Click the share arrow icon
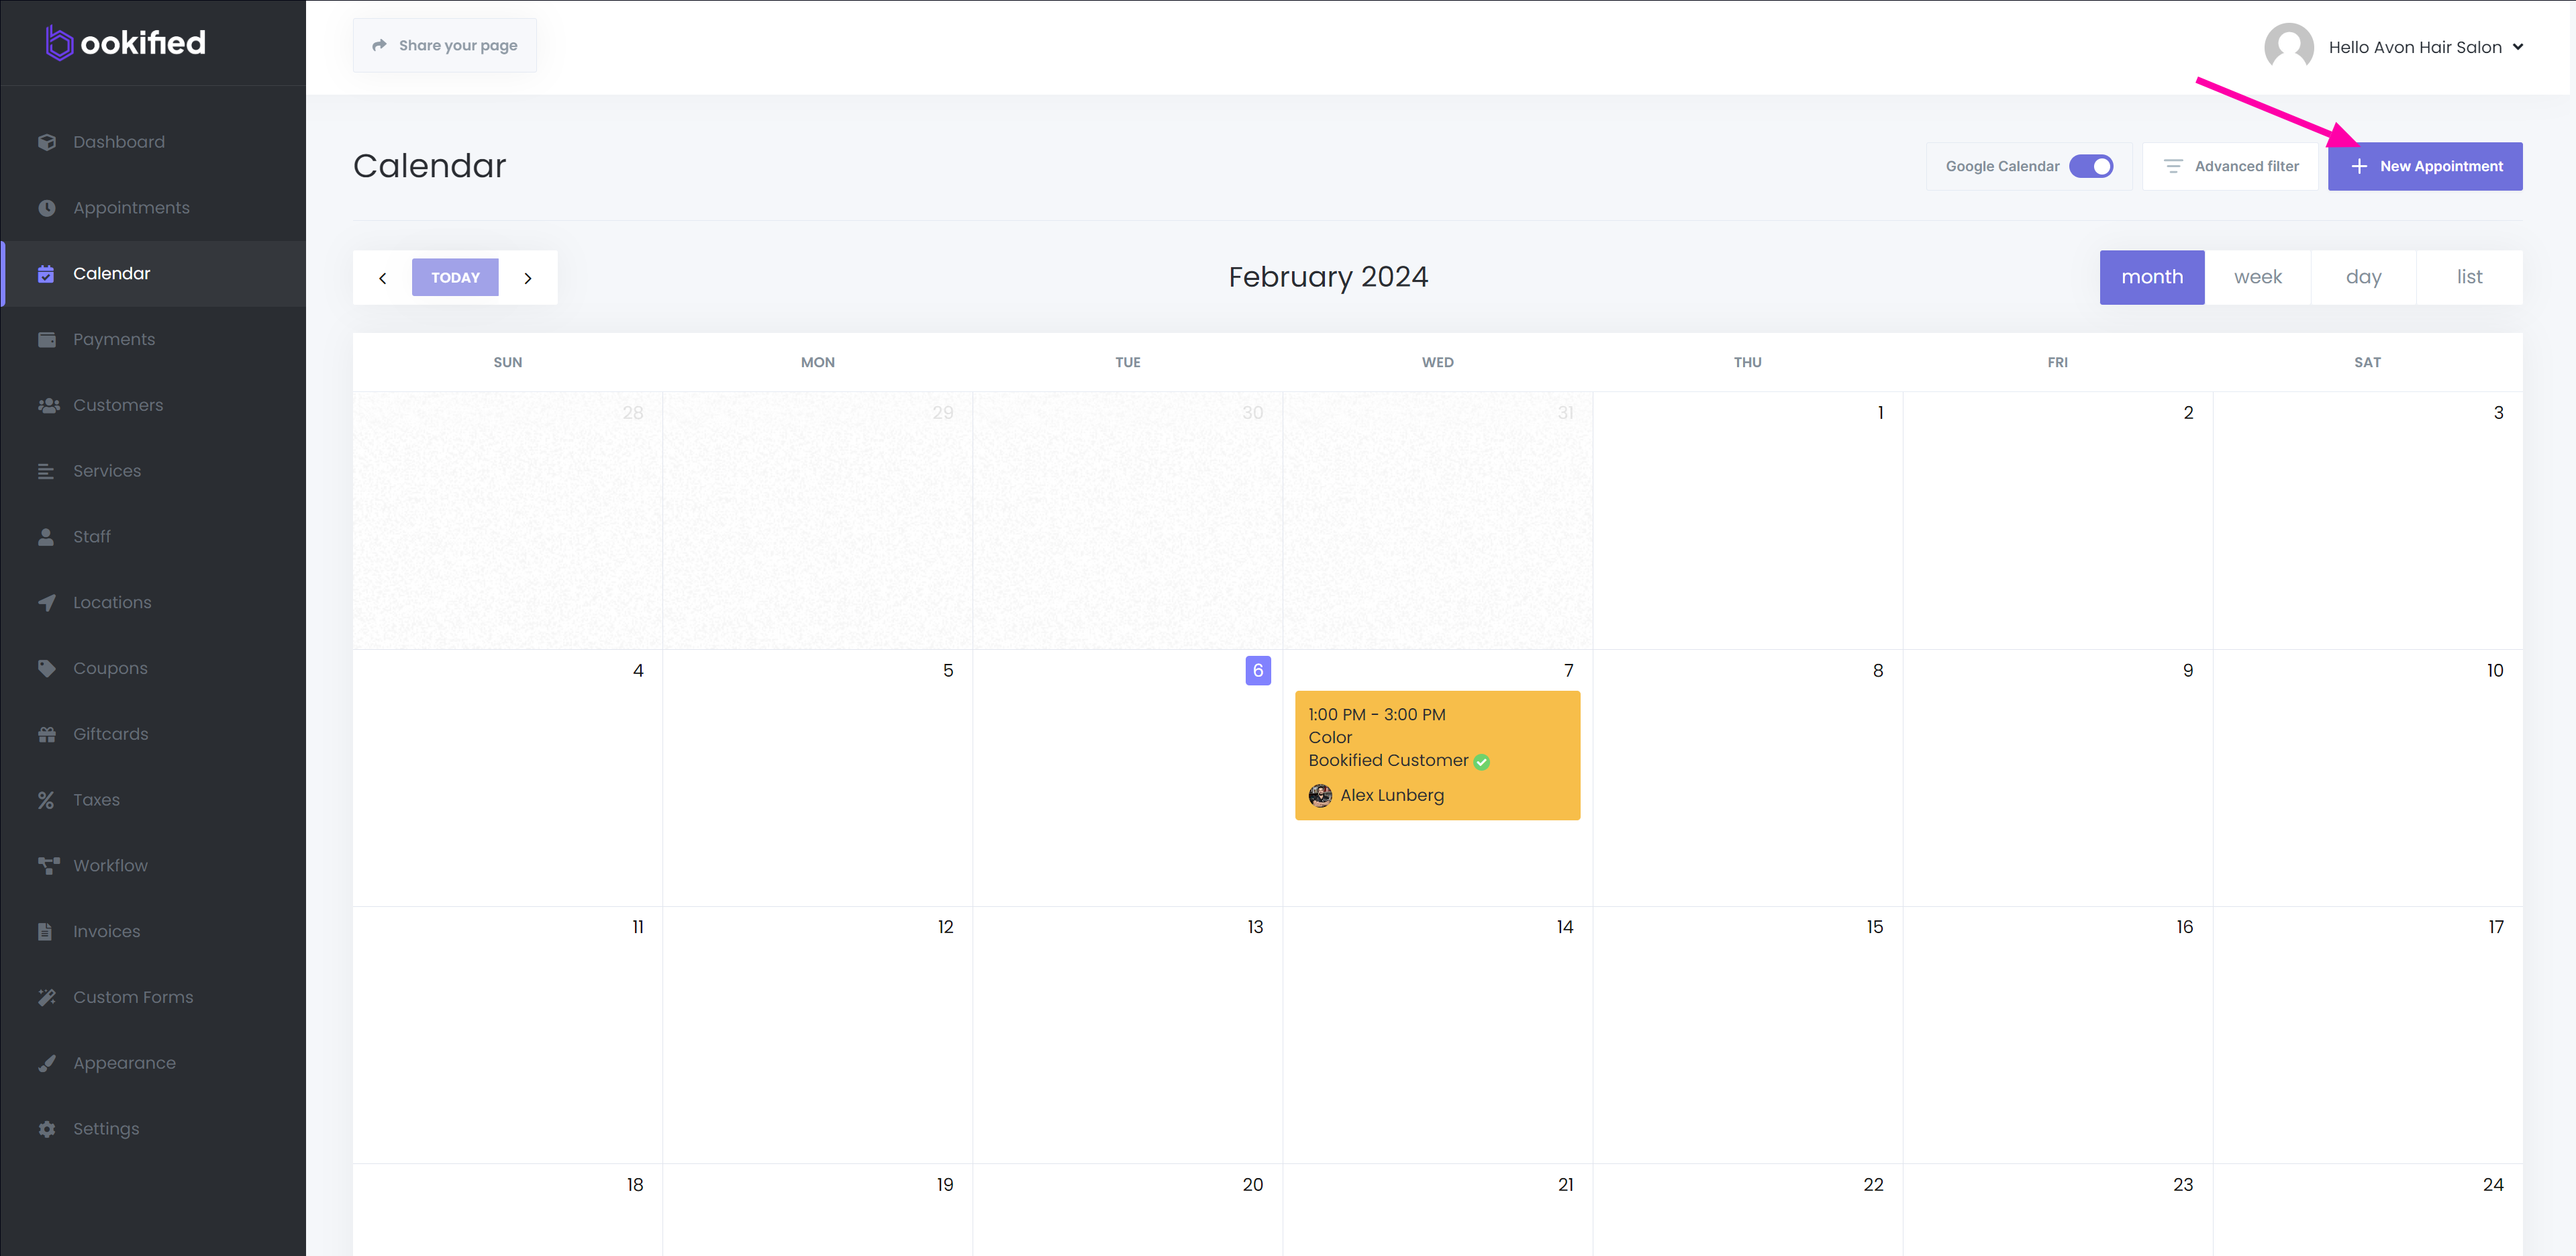The height and width of the screenshot is (1256, 2576). pyautogui.click(x=379, y=45)
